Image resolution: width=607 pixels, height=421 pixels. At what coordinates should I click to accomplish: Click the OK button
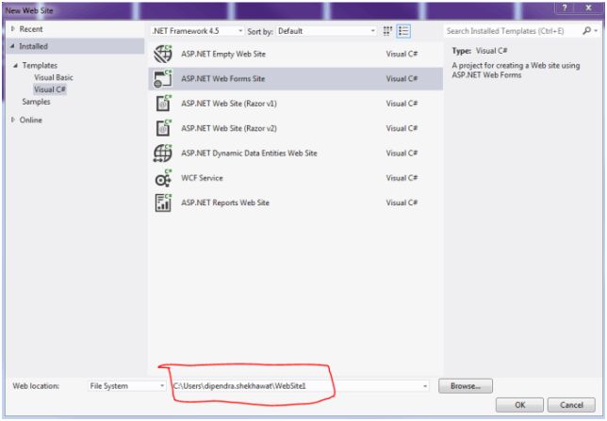pos(519,405)
